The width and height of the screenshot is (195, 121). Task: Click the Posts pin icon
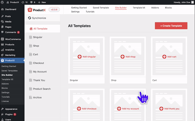click(2, 16)
